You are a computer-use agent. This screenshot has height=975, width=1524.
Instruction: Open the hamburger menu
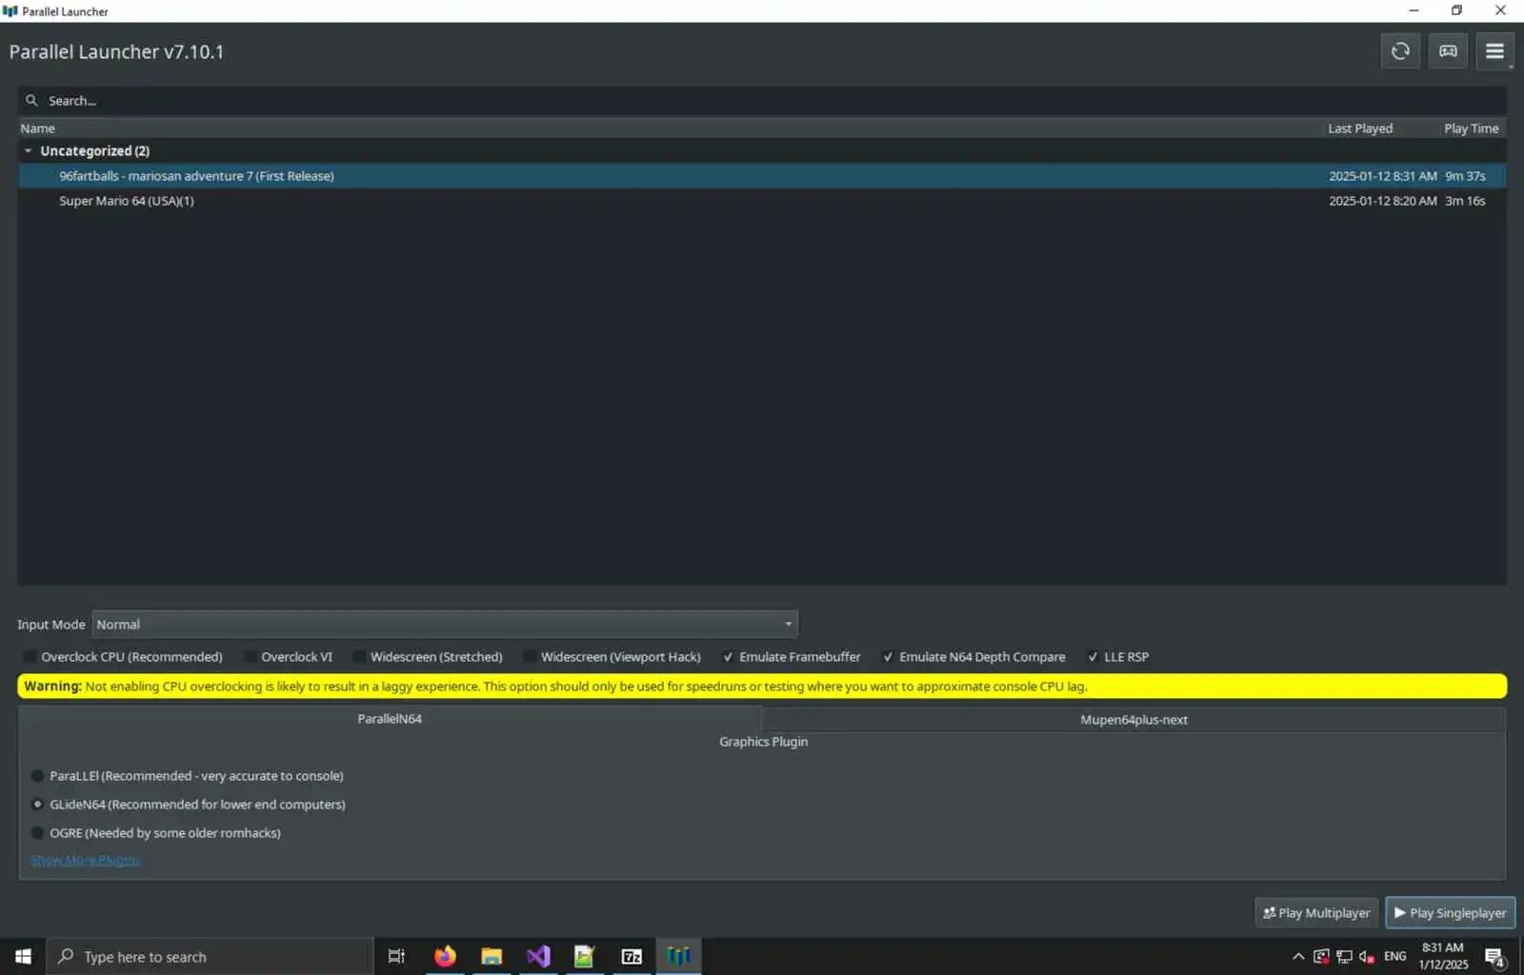(x=1494, y=51)
